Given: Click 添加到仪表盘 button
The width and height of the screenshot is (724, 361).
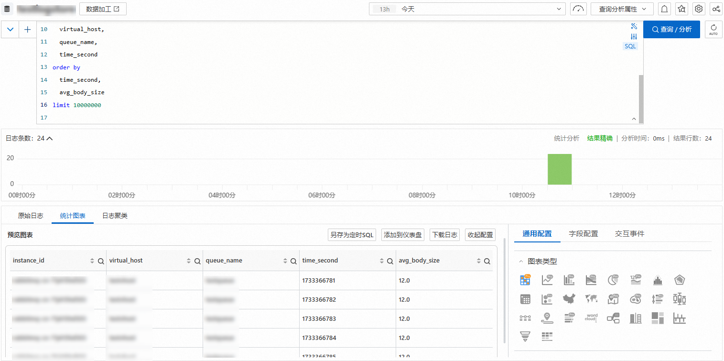Looking at the screenshot, I should click(x=403, y=235).
